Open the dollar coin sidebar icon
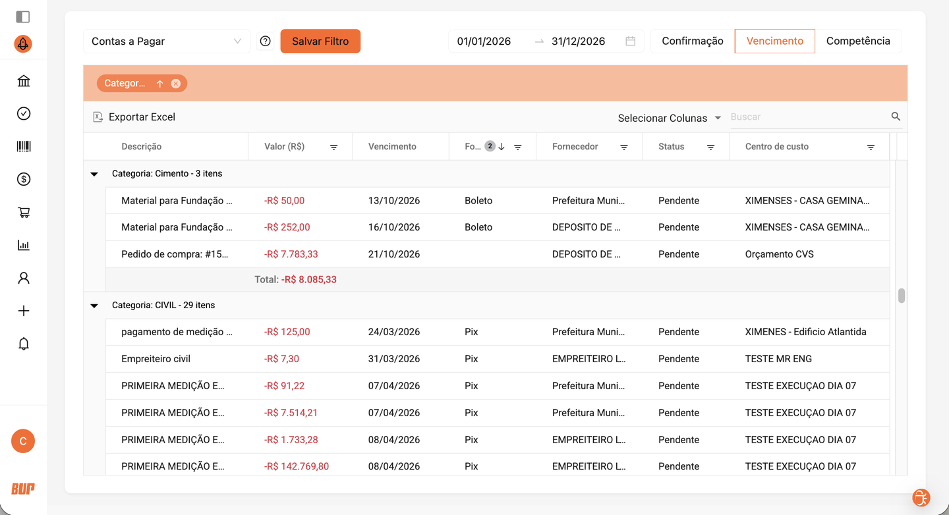Viewport: 949px width, 515px height. [24, 179]
